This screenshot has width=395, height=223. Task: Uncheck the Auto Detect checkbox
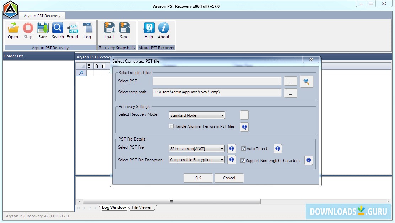[x=243, y=149]
